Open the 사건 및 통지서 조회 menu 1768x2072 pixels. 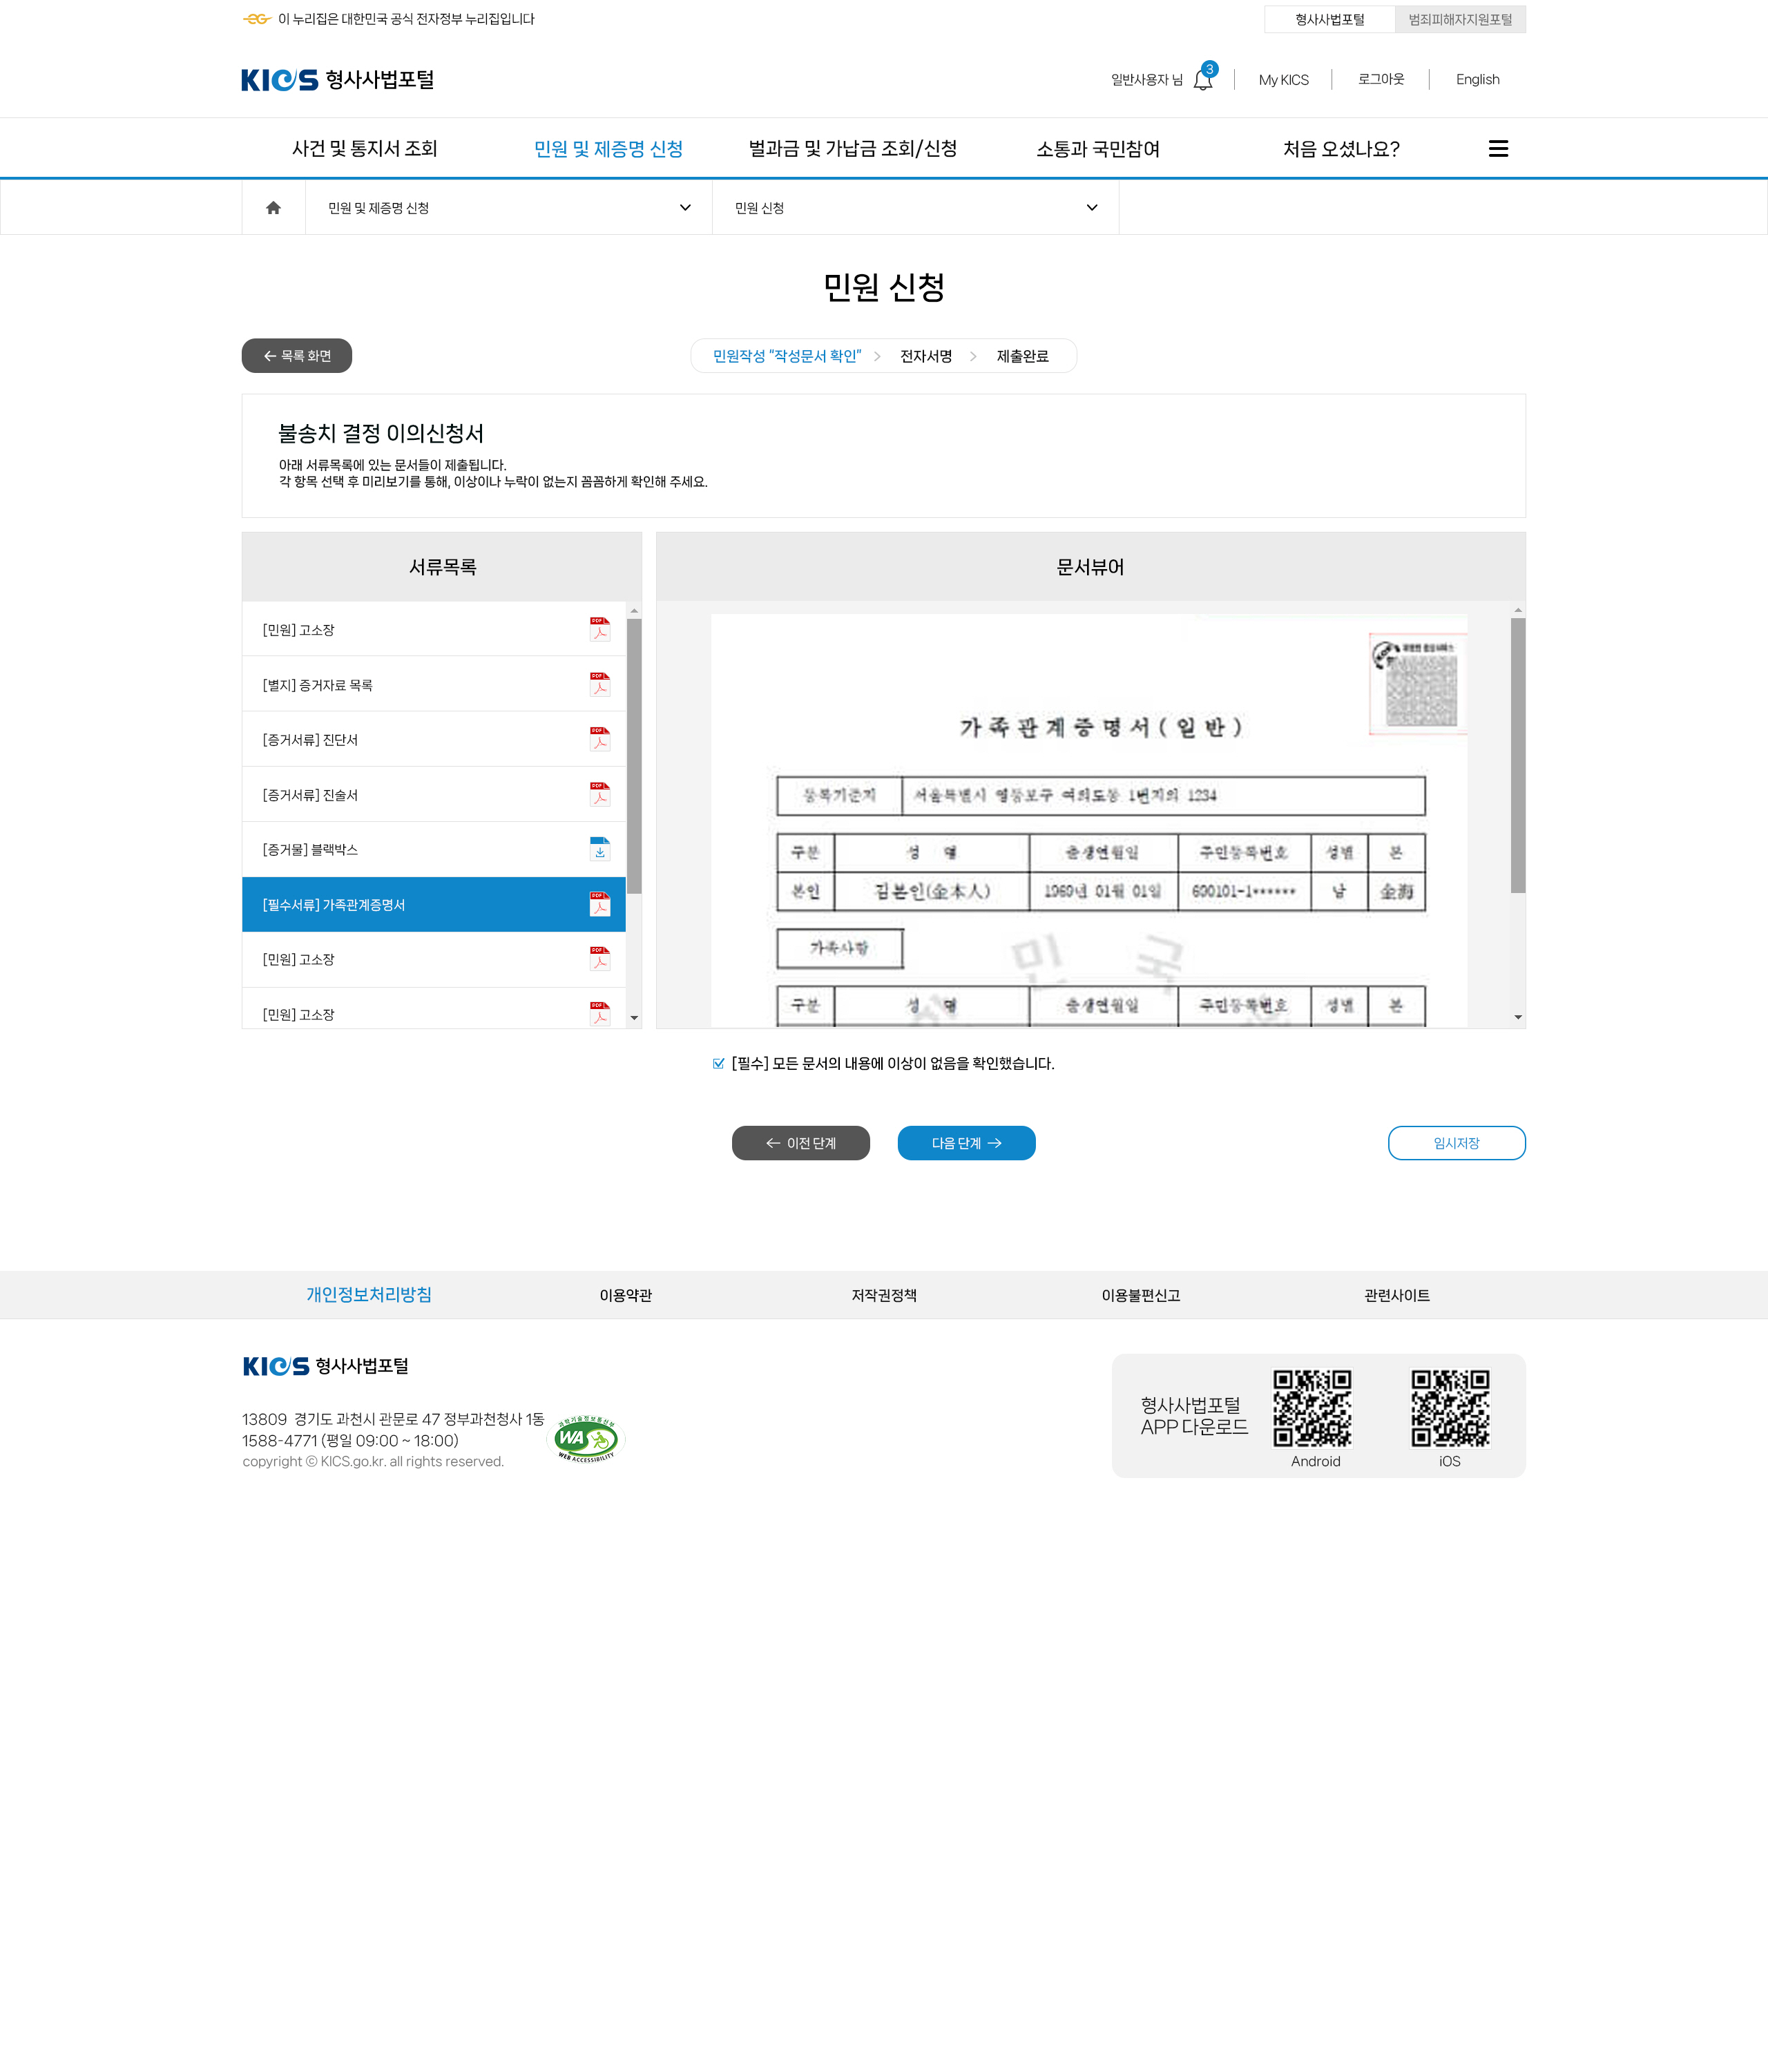(x=364, y=148)
